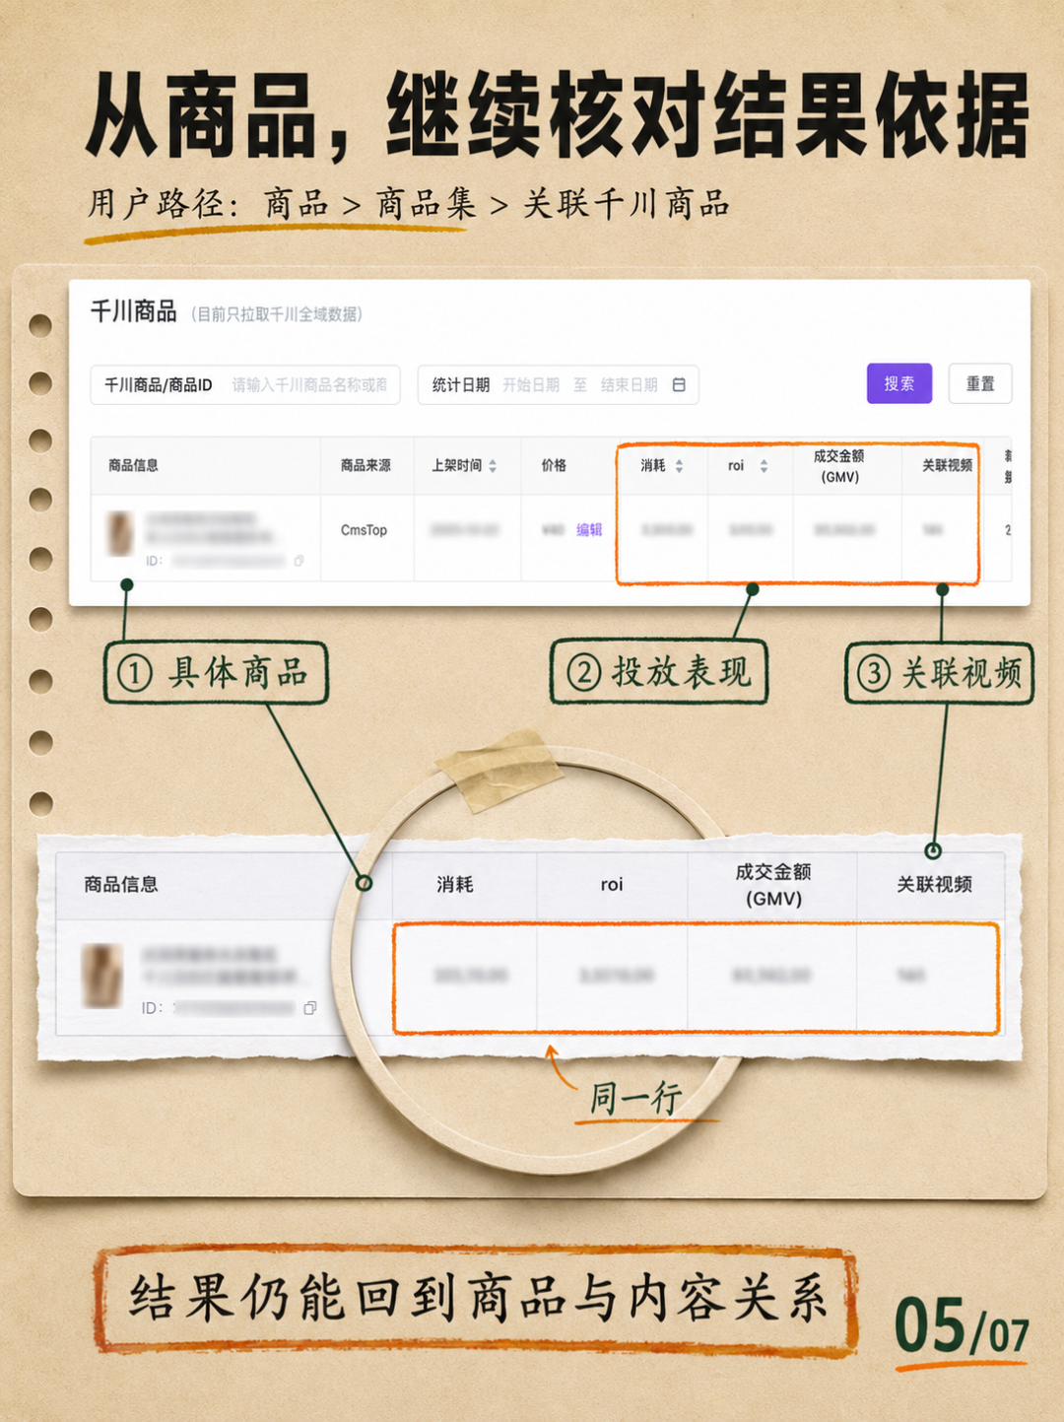Copy product ID icon in top table
This screenshot has width=1064, height=1422.
[299, 561]
